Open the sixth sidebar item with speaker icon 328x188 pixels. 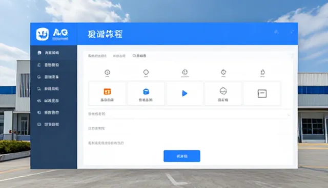point(53,112)
